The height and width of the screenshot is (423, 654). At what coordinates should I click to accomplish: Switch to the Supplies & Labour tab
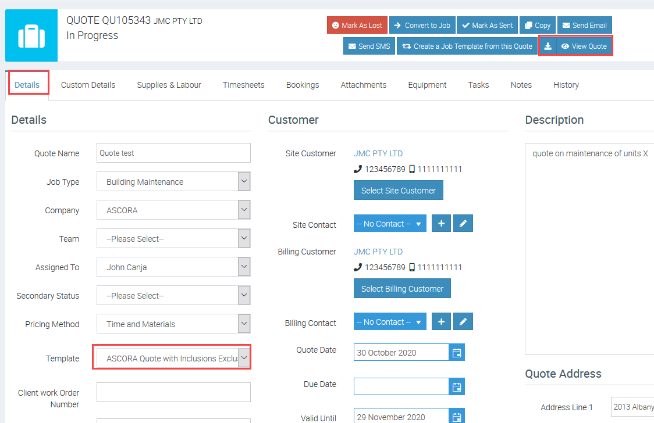pyautogui.click(x=169, y=85)
